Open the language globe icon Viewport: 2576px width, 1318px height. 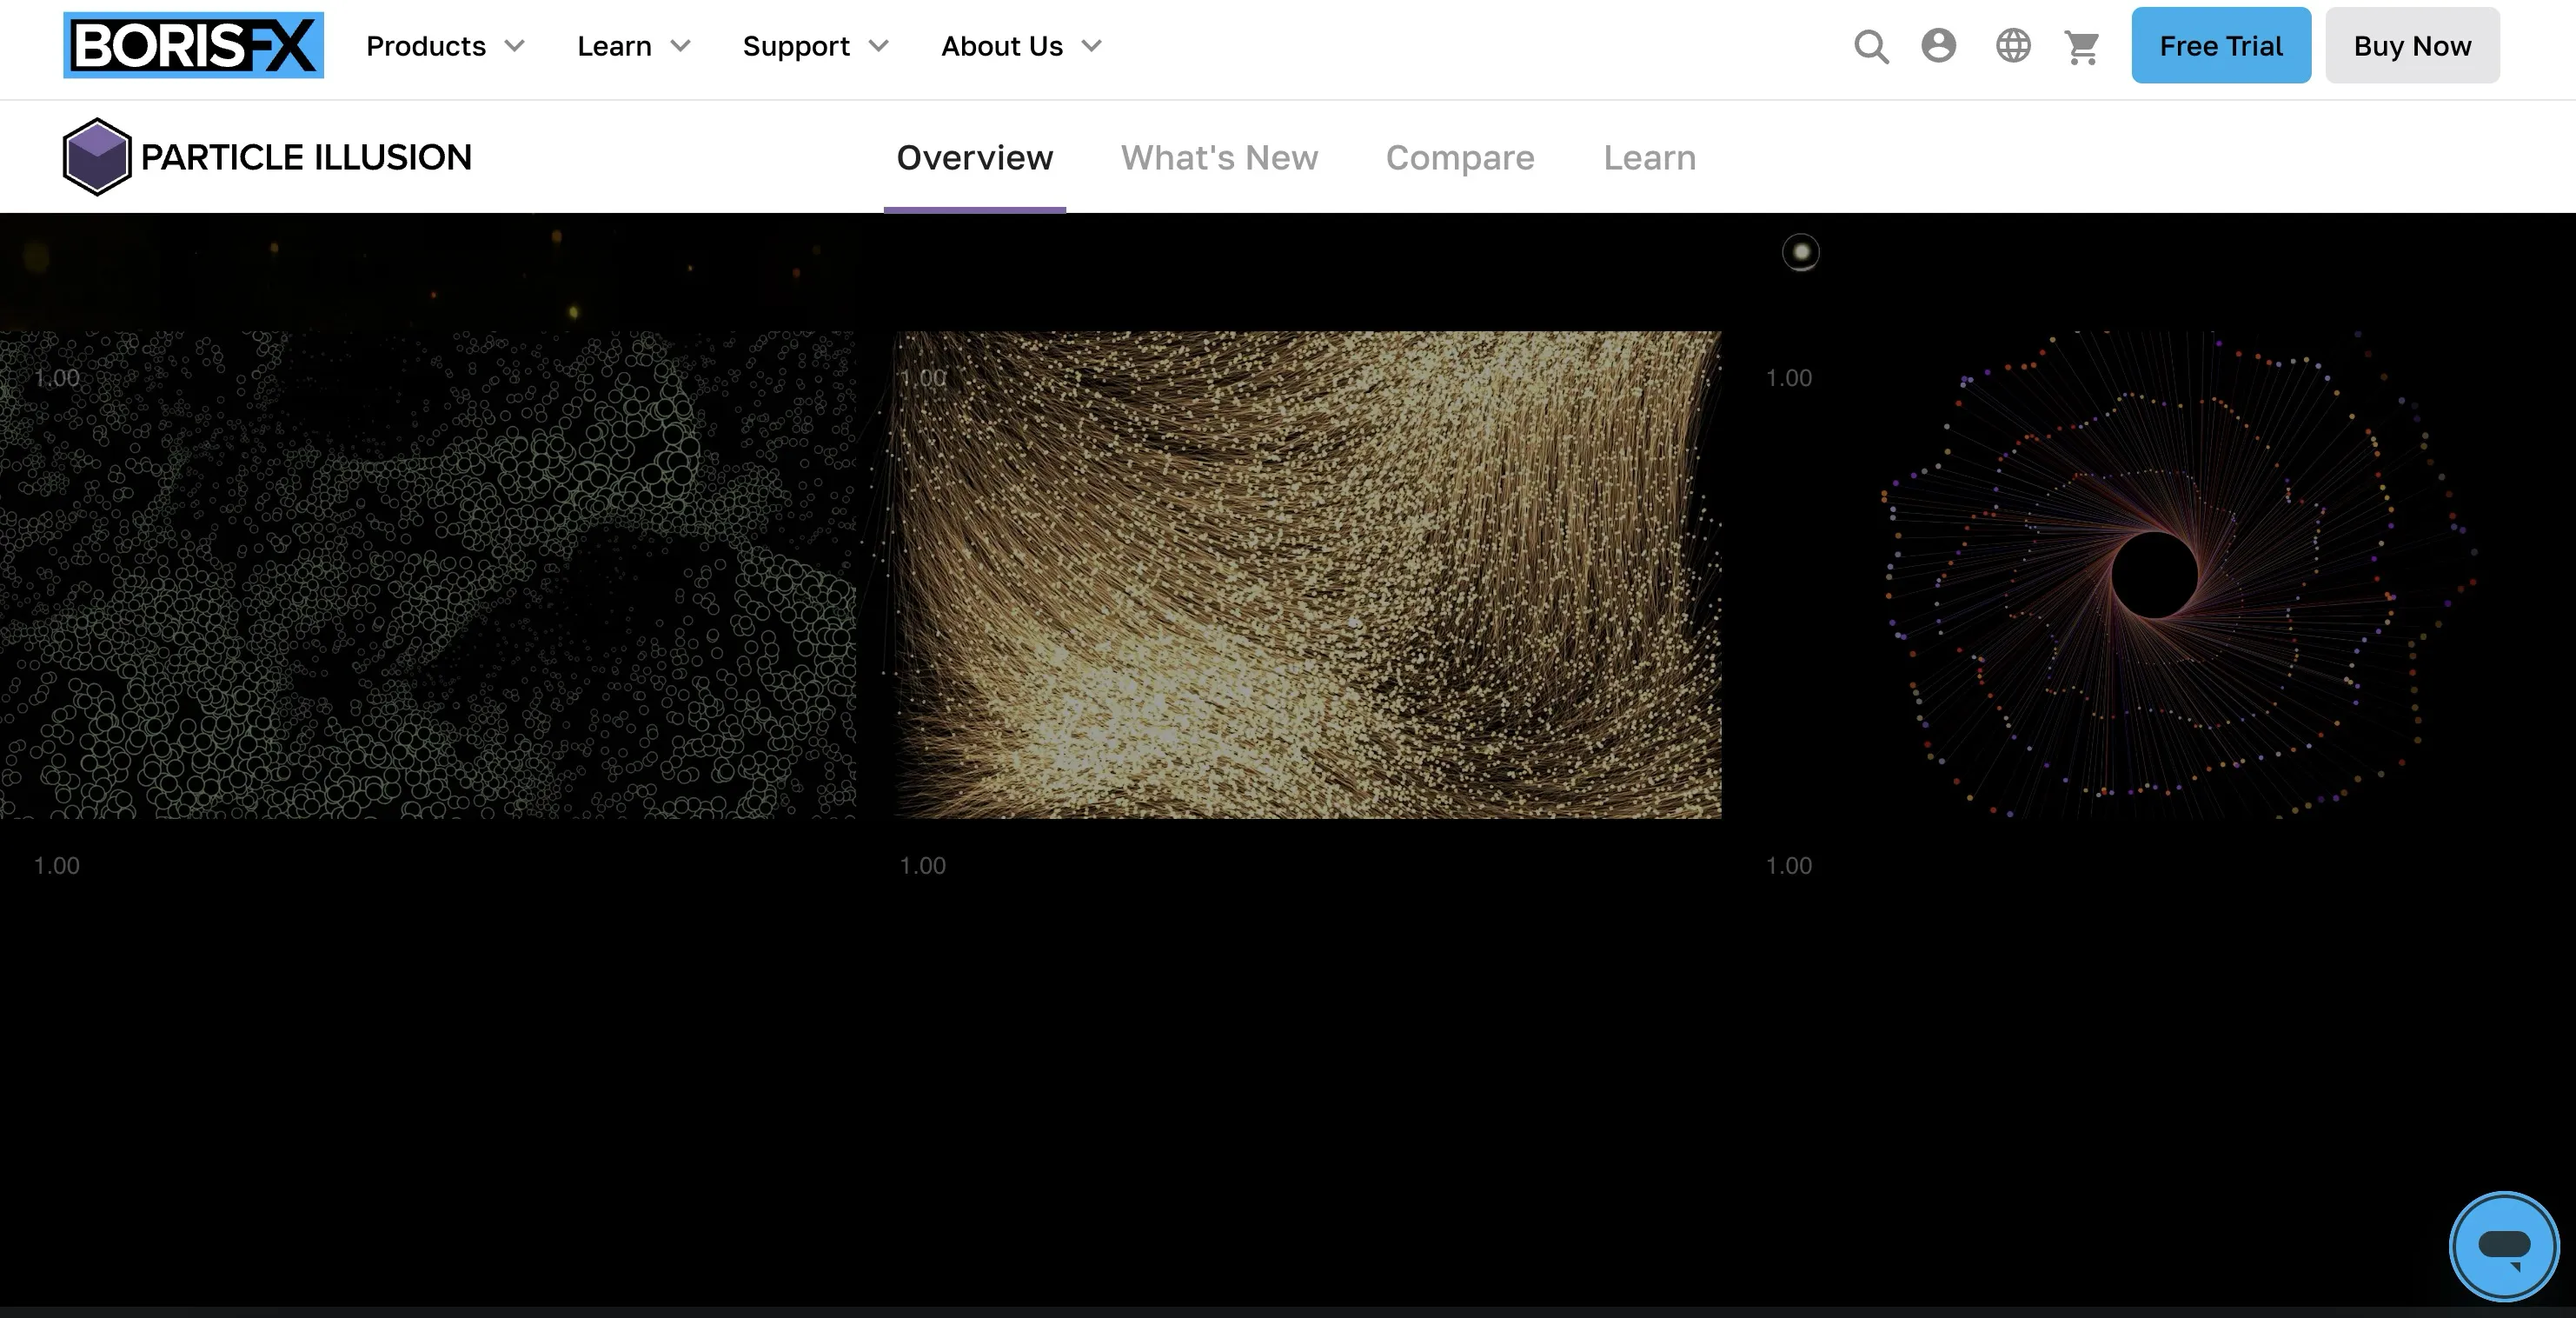pos(2013,46)
